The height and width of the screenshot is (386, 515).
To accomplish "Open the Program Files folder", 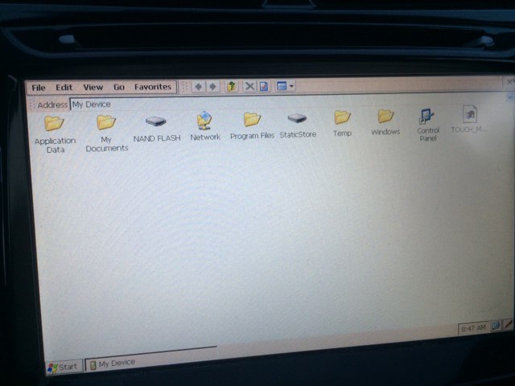I will pos(252,120).
